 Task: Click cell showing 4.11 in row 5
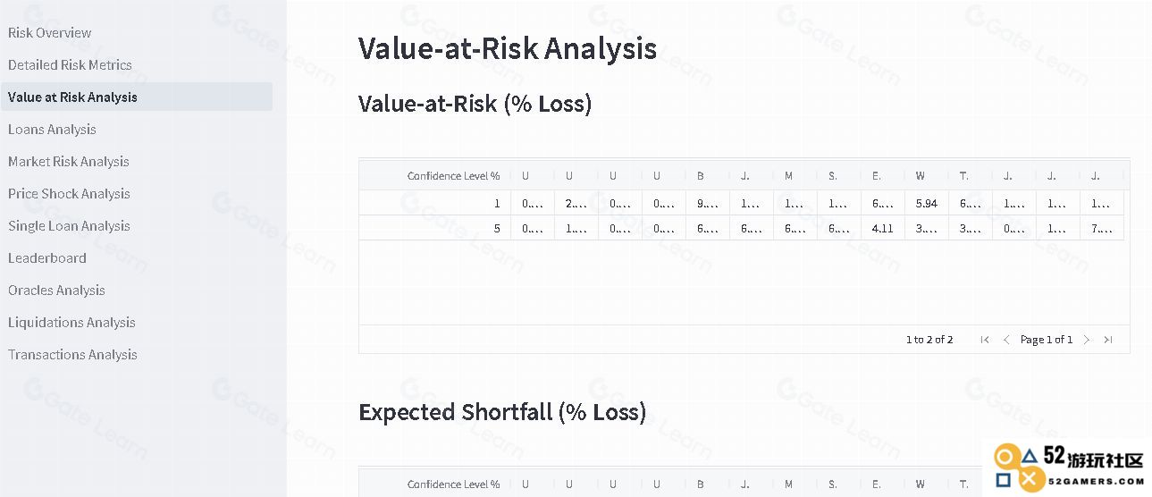[x=882, y=228]
